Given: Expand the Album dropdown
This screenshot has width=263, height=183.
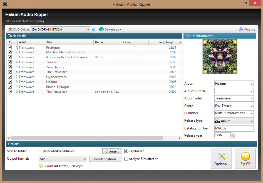Looking at the screenshot, I should click(x=251, y=84).
